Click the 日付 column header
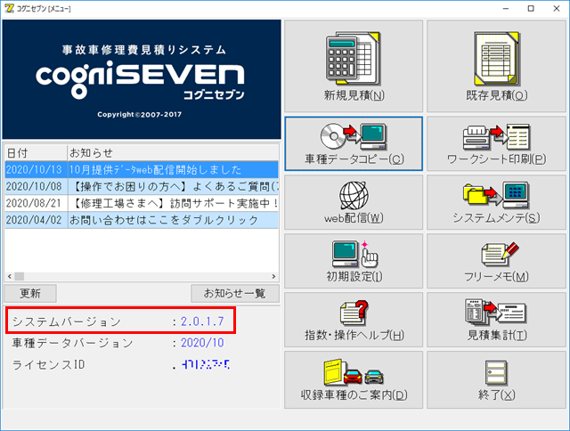Image resolution: width=570 pixels, height=431 pixels. click(36, 152)
